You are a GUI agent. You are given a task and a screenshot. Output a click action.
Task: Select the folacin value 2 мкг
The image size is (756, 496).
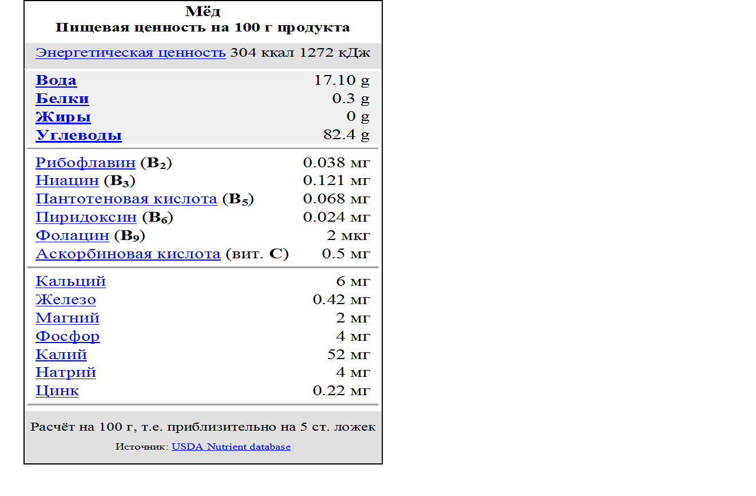pyautogui.click(x=349, y=235)
